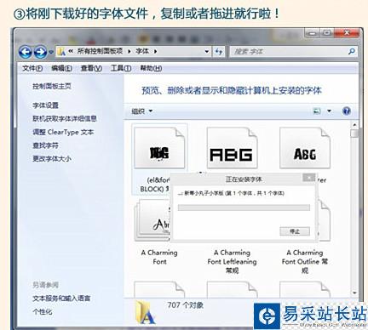Close the fonts window with red X
The image size is (368, 330).
[x=347, y=33]
